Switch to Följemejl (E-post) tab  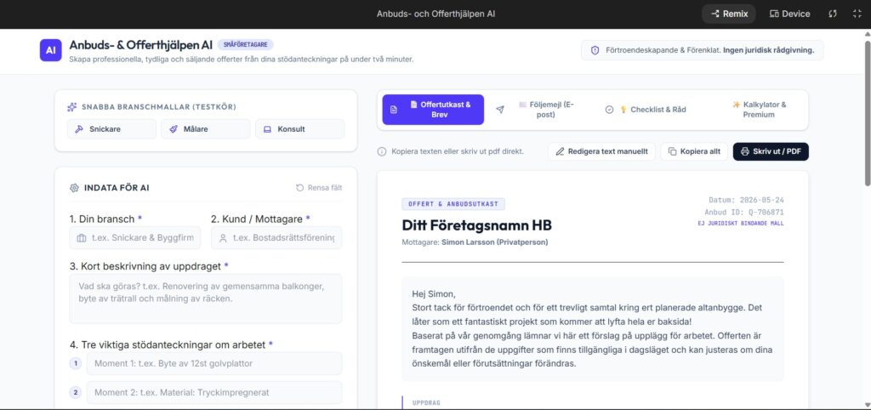pyautogui.click(x=538, y=110)
